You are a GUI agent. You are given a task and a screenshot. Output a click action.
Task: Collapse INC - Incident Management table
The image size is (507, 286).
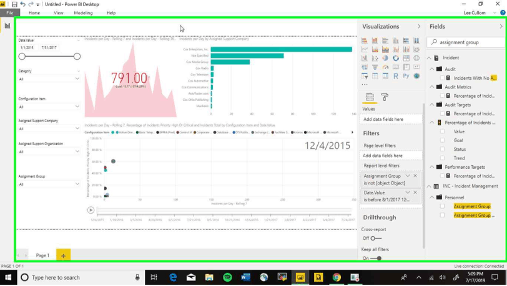[x=429, y=186]
